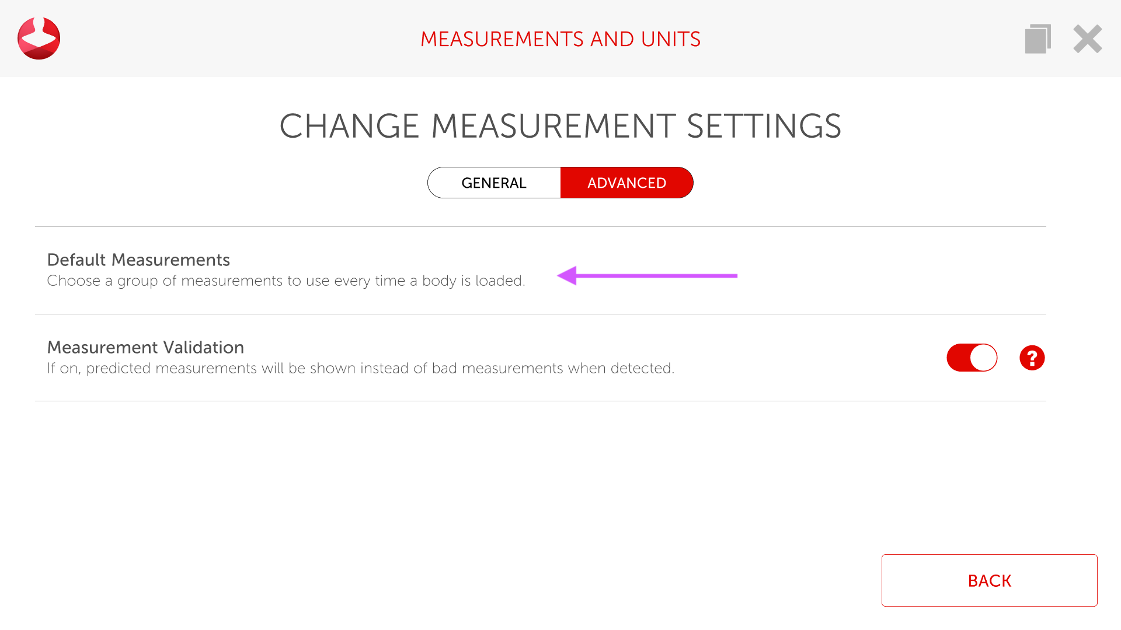Open help for Measurement Validation

[x=1032, y=358]
